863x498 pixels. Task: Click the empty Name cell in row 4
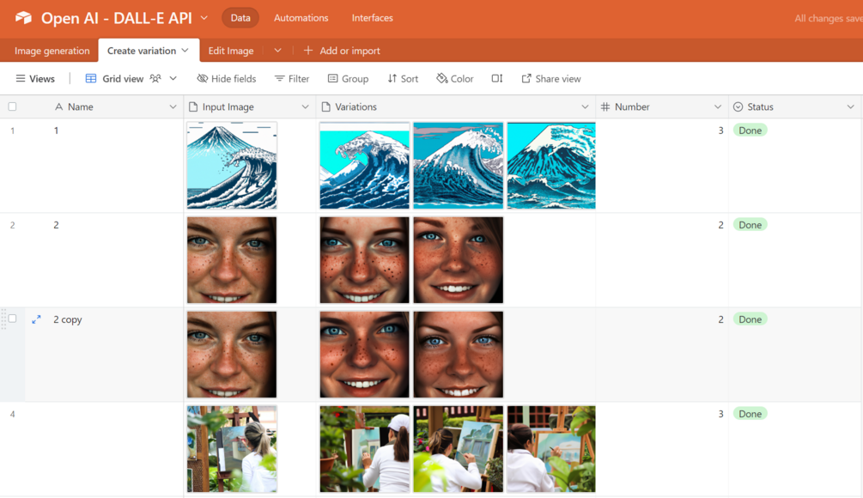[105, 449]
